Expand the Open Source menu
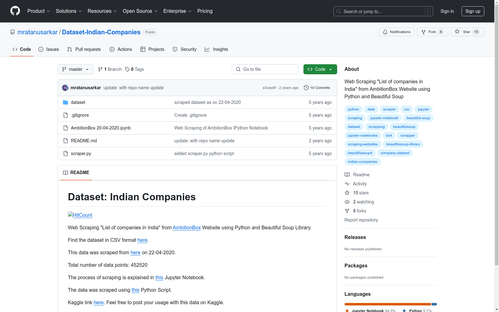The width and height of the screenshot is (499, 312). pyautogui.click(x=140, y=11)
